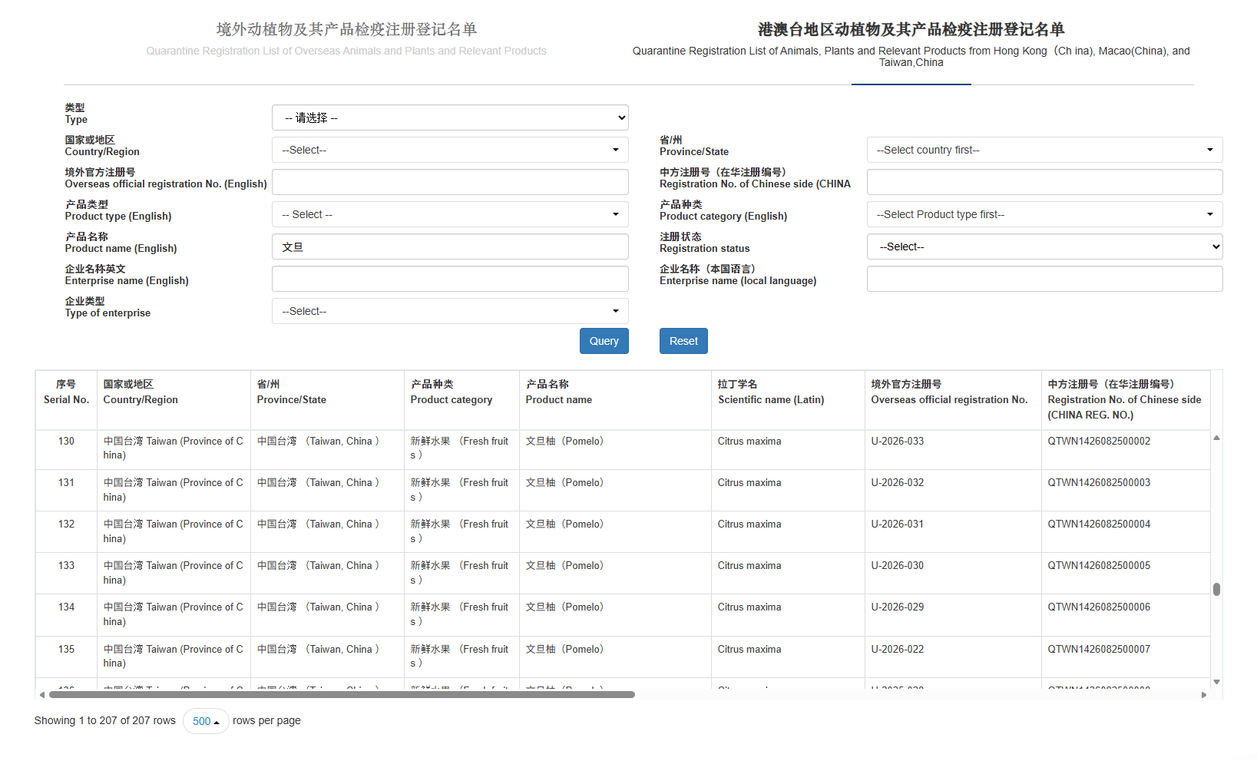Open the rows per page 500 dropdown
1257x761 pixels.
[x=206, y=721]
